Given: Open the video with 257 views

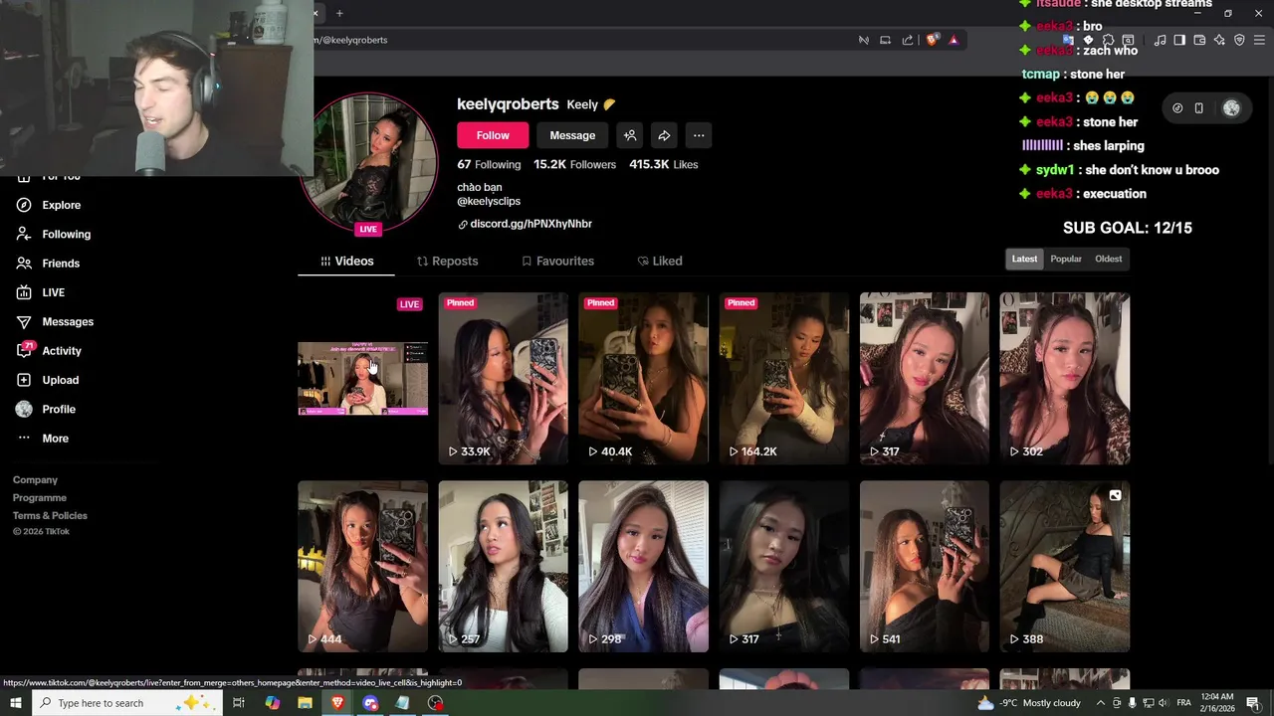Looking at the screenshot, I should tap(503, 567).
